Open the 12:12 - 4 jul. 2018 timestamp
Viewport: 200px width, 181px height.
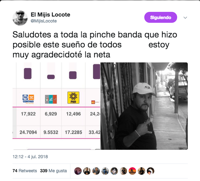point(30,157)
